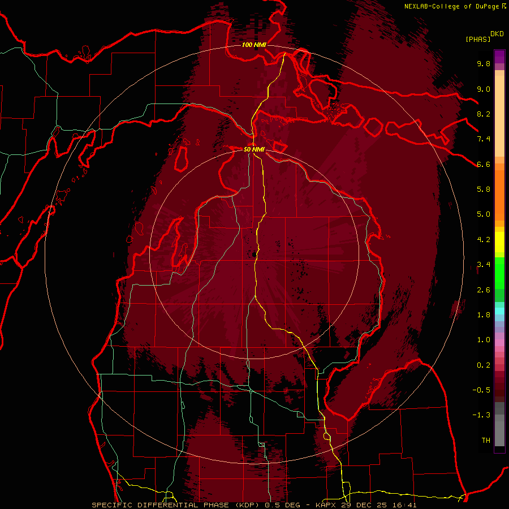Click the black radar site dot at center

coord(254,255)
